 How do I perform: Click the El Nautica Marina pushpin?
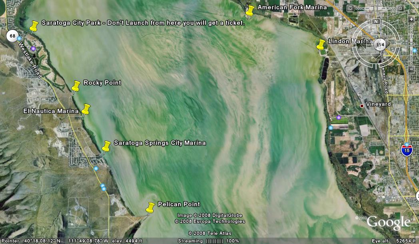click(x=86, y=109)
